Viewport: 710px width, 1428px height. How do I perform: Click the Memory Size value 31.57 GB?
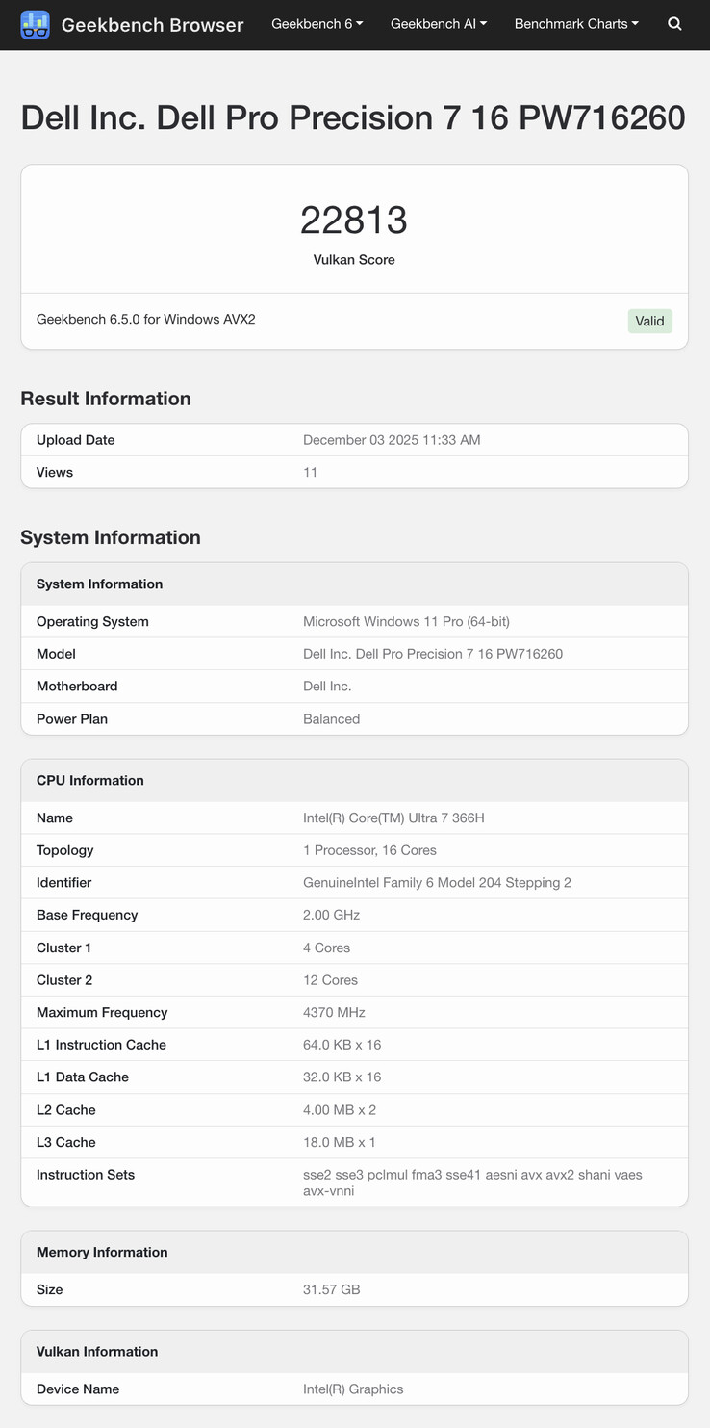[332, 1289]
